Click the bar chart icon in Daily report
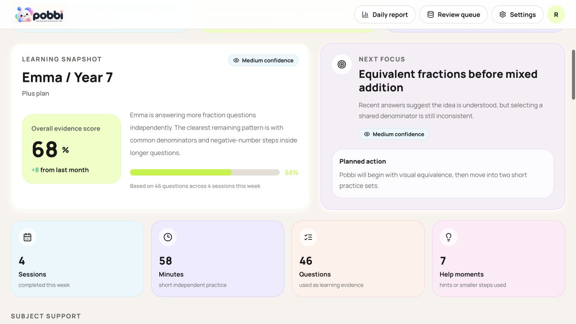Viewport: 576px width, 324px height. pos(365,14)
